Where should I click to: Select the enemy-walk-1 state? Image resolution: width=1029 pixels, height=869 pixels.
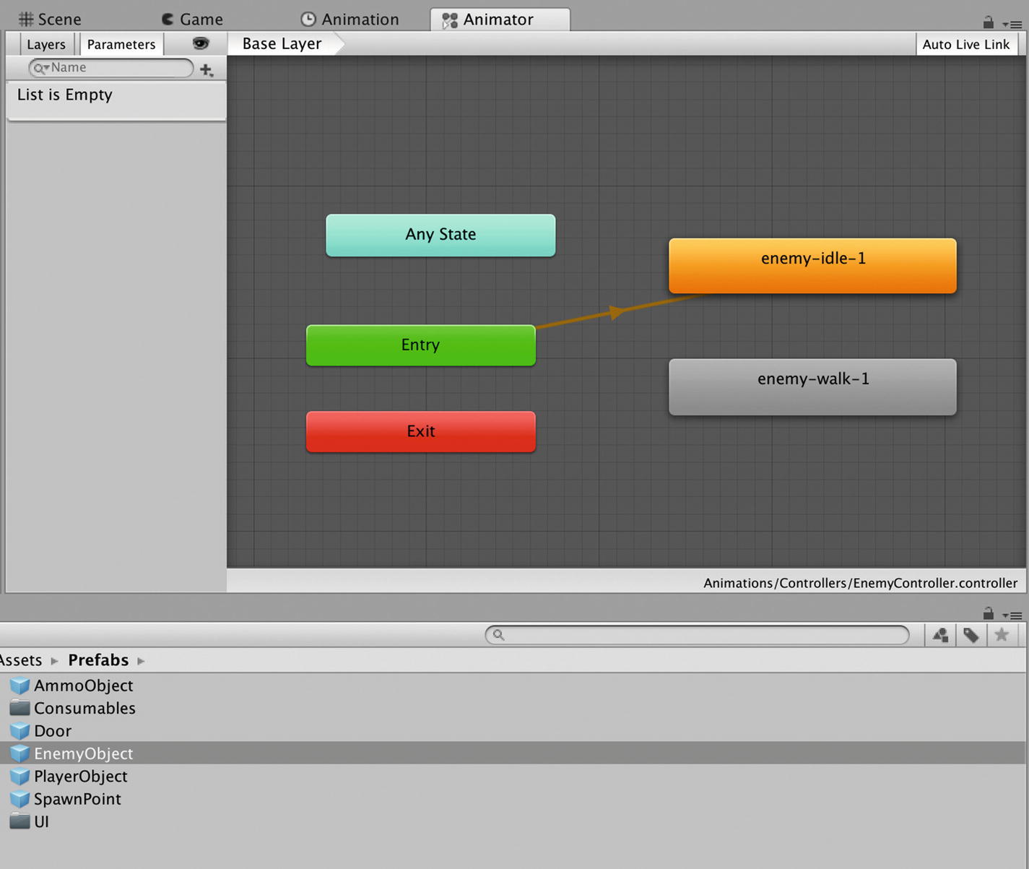[x=812, y=386]
